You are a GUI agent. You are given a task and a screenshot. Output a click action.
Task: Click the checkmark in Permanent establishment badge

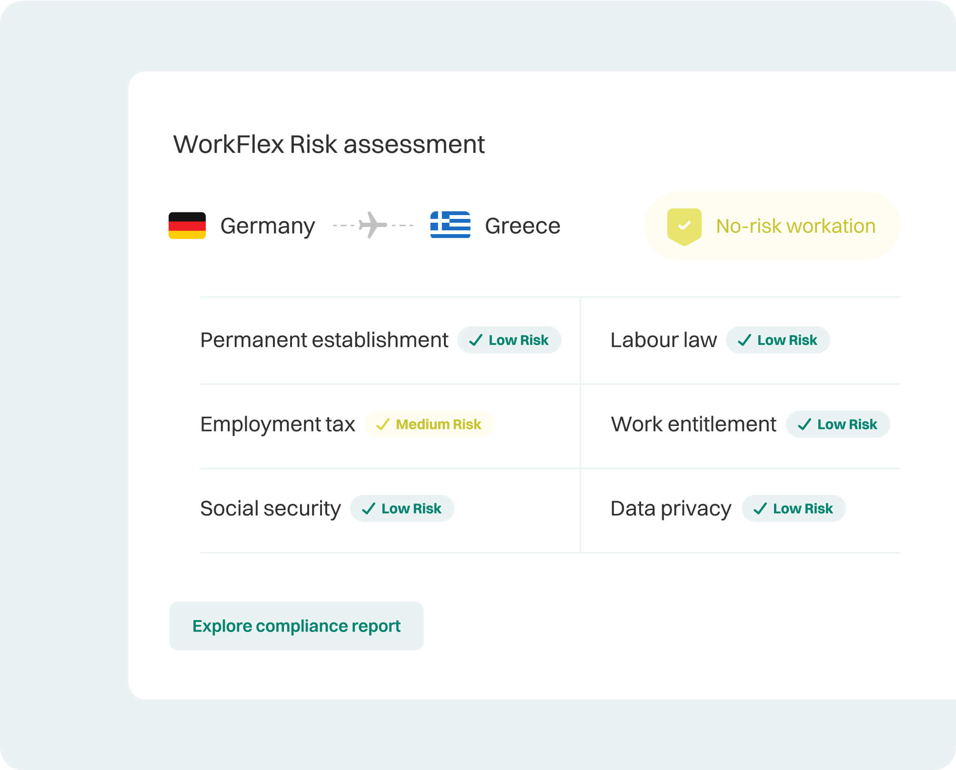pyautogui.click(x=476, y=340)
